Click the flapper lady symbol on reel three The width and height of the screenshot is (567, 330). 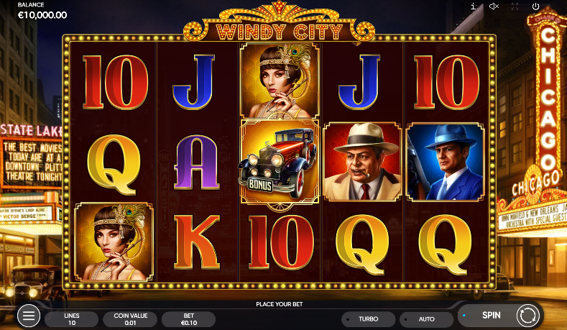click(279, 81)
